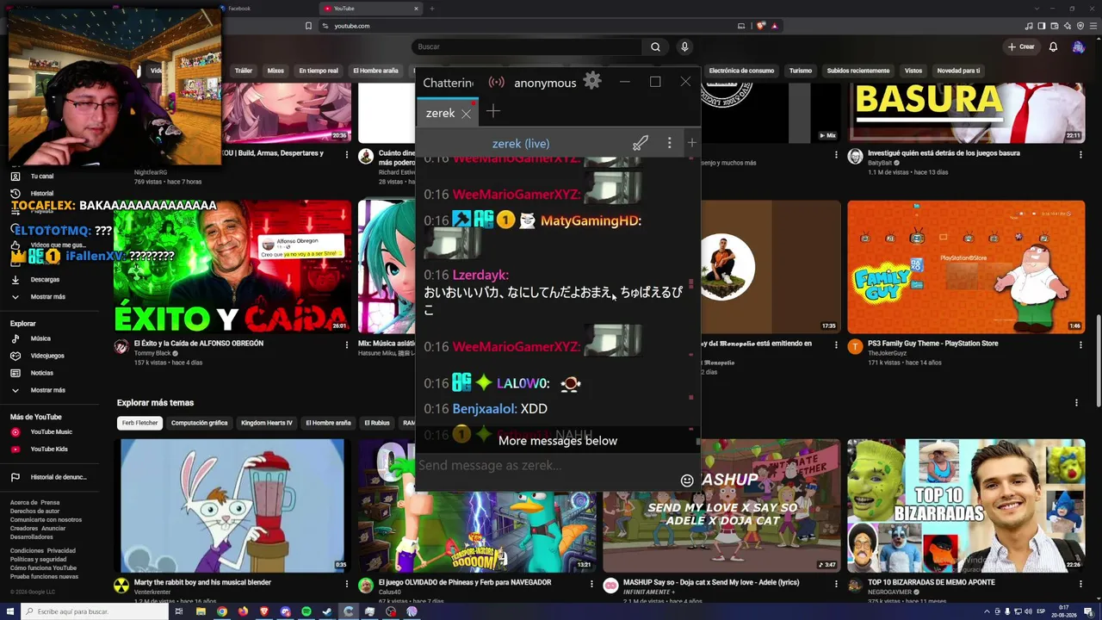The image size is (1102, 620).
Task: Select the Ferb Fletcher topic chip
Action: click(139, 423)
